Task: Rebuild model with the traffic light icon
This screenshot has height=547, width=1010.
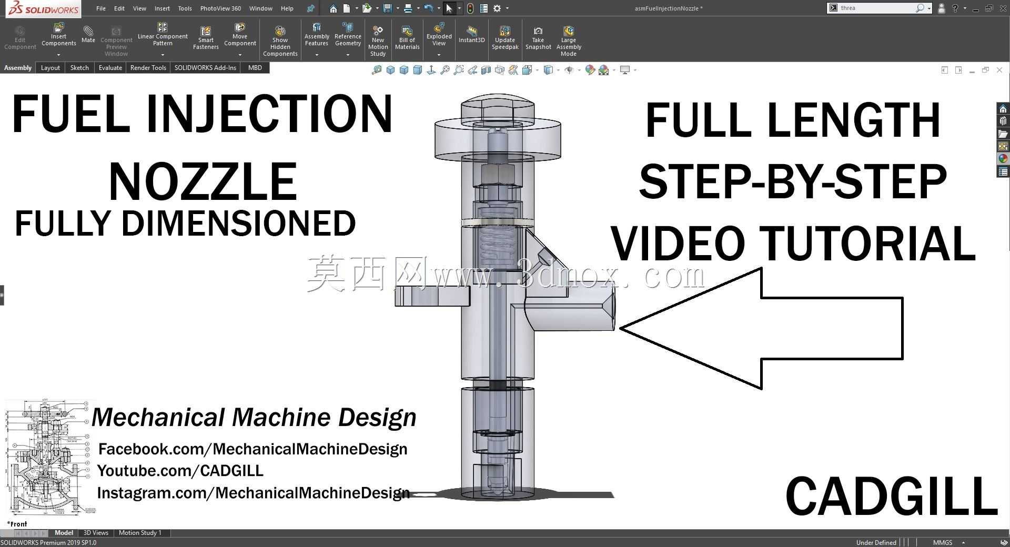Action: (470, 8)
